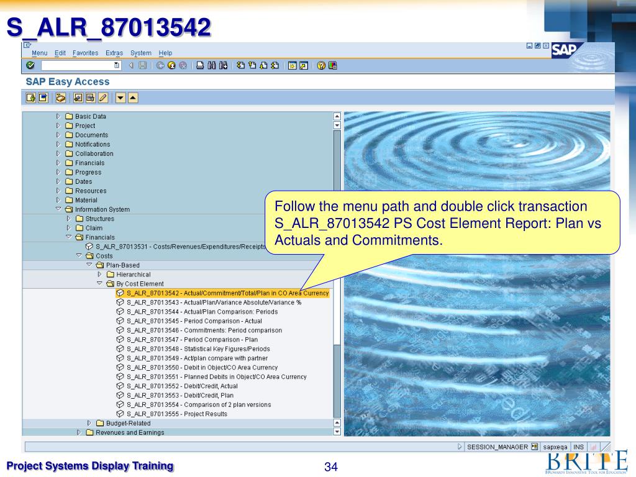Expand the Hierarchical folder triangle
This screenshot has width=636, height=477.
tap(99, 275)
